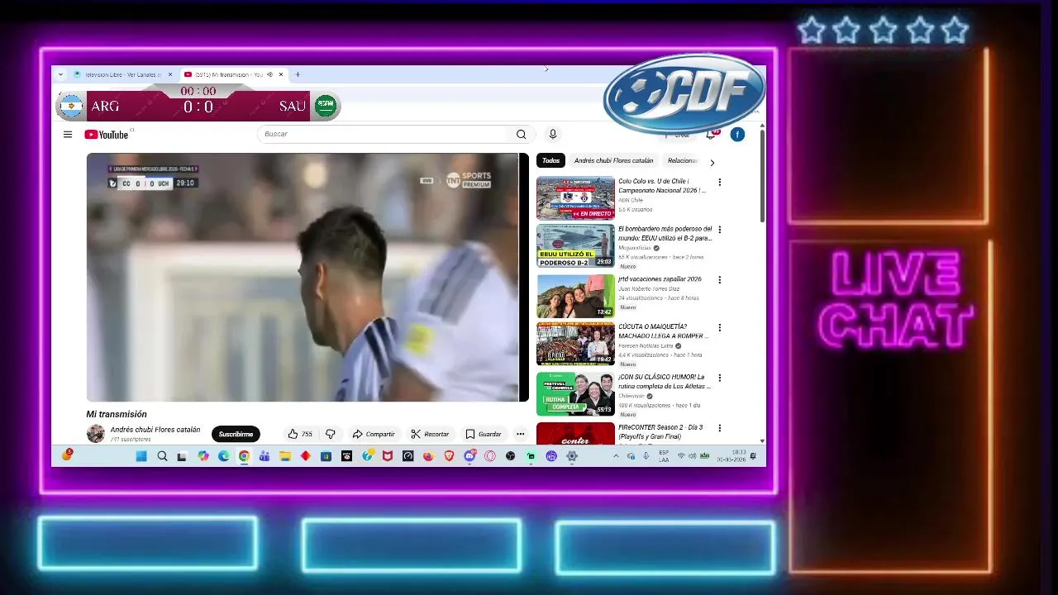Like the video with thumbs up
1058x595 pixels.
[300, 434]
